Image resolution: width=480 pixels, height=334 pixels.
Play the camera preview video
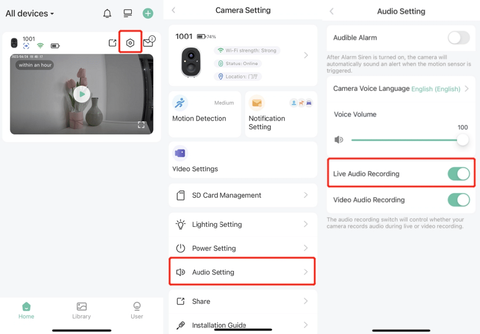click(82, 94)
